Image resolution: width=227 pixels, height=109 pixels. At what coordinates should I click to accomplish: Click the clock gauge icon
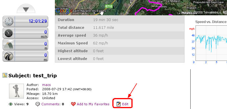(x=9, y=21)
